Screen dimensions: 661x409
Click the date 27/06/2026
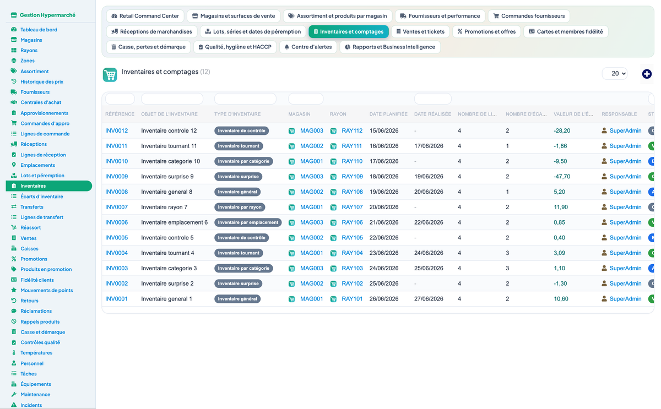pyautogui.click(x=429, y=299)
